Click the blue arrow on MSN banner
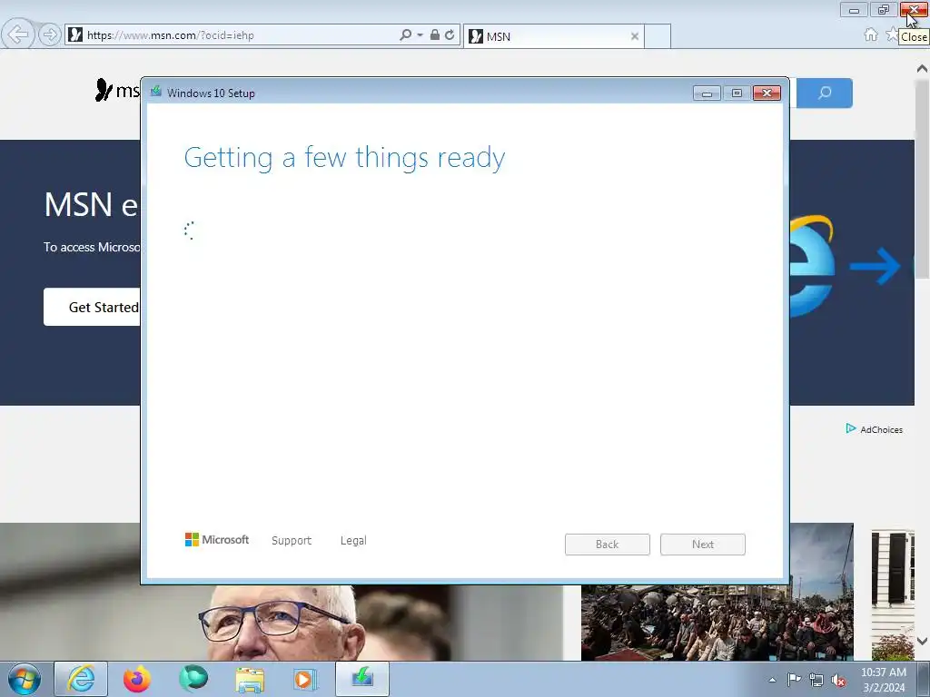The height and width of the screenshot is (697, 930). [876, 266]
